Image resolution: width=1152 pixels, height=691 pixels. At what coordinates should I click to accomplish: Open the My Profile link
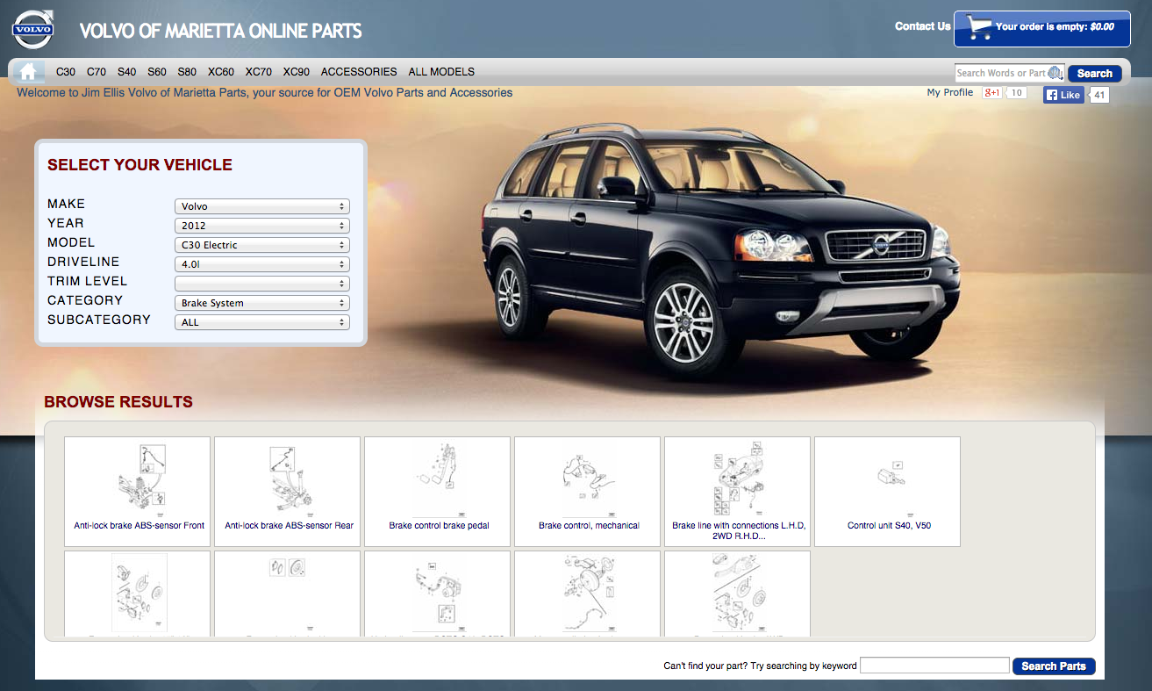(949, 92)
